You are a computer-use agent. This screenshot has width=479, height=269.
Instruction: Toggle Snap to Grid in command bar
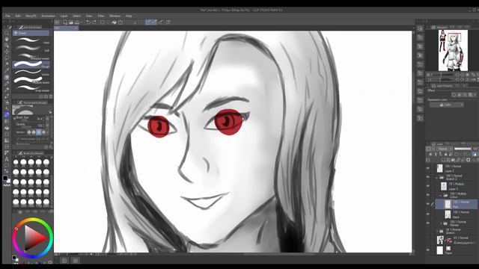click(161, 22)
